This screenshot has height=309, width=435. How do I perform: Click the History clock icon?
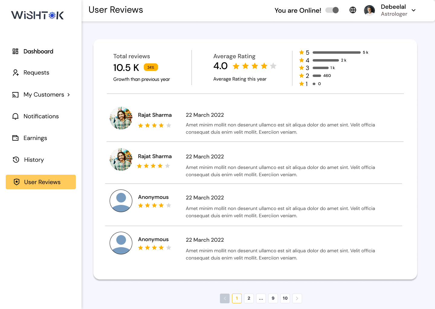pyautogui.click(x=16, y=160)
